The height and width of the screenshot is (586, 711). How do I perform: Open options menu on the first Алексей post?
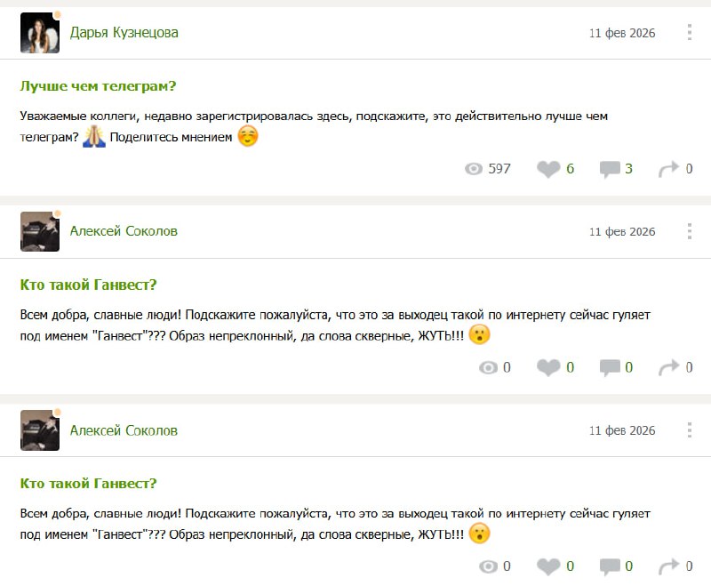pyautogui.click(x=689, y=231)
